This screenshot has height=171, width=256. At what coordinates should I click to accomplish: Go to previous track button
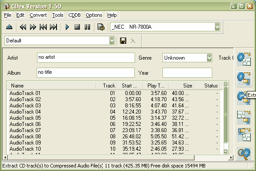[43, 27]
